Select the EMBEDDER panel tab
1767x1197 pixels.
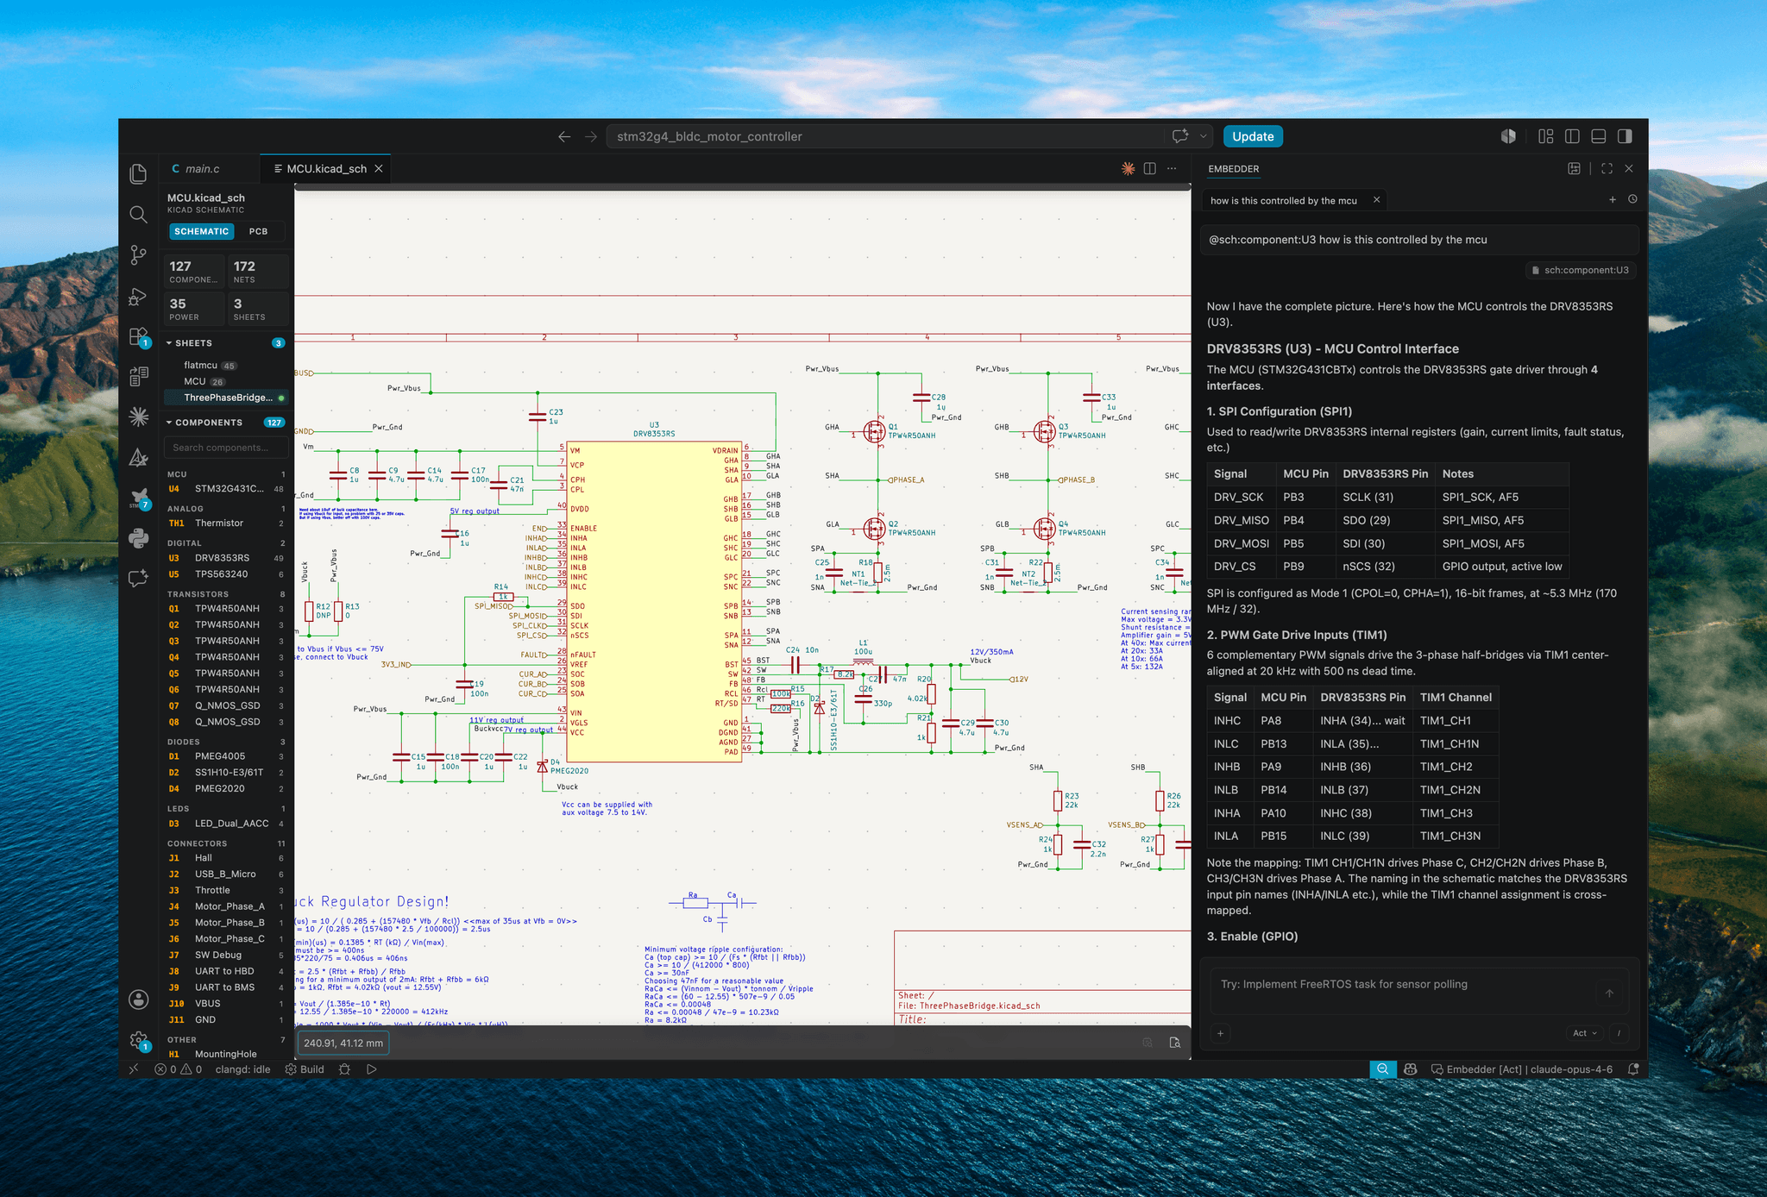pyautogui.click(x=1233, y=169)
